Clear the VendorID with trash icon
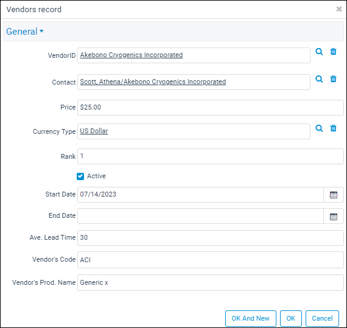 click(x=333, y=52)
